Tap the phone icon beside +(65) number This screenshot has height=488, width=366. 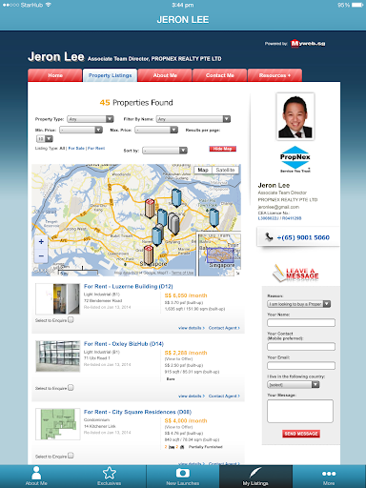pyautogui.click(x=269, y=236)
